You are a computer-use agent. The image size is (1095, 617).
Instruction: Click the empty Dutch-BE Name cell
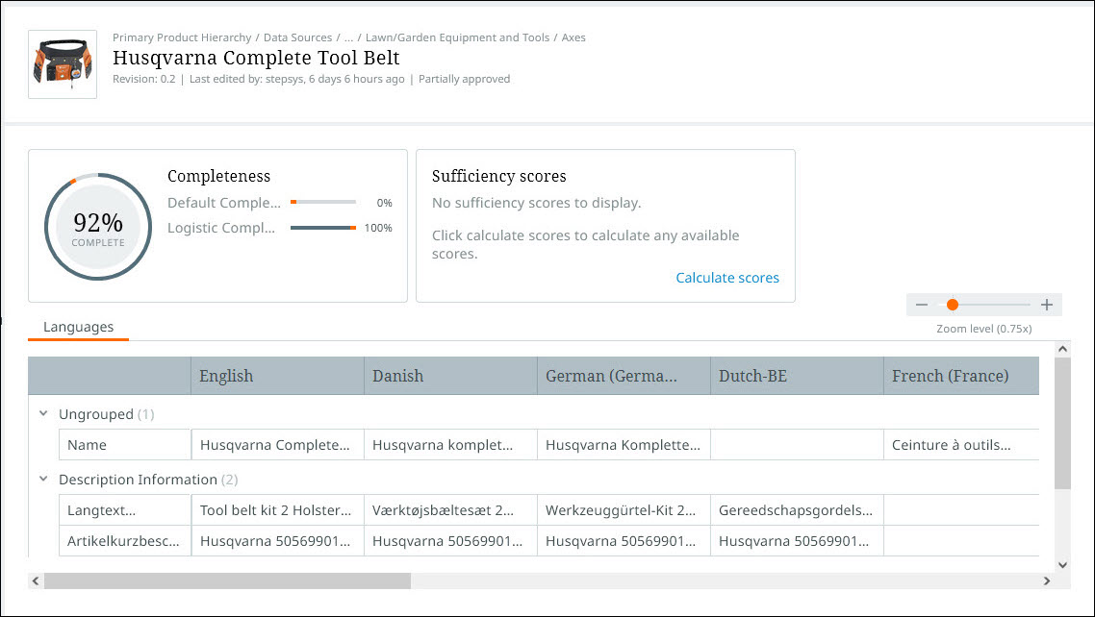(x=796, y=445)
